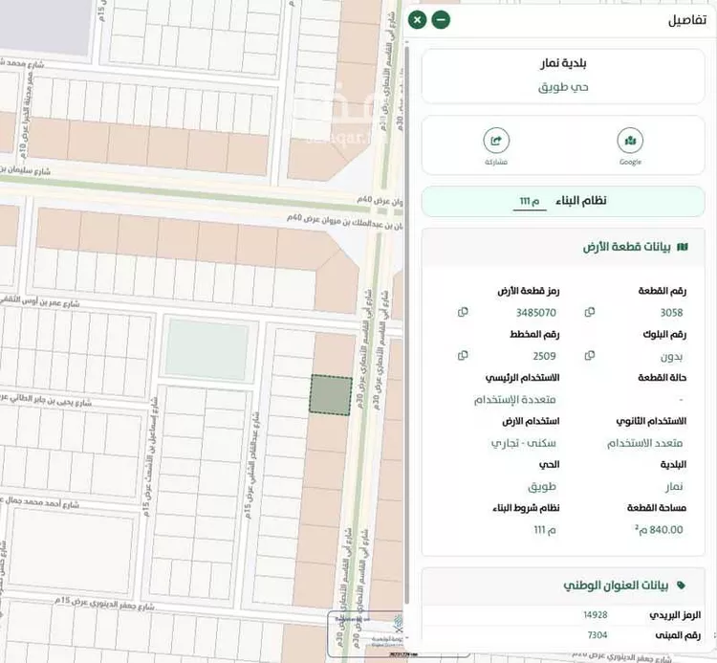Screen dimensions: 717x663
Task: Click the pin icon beside بيانات العنوان الوطني
Action: [682, 584]
